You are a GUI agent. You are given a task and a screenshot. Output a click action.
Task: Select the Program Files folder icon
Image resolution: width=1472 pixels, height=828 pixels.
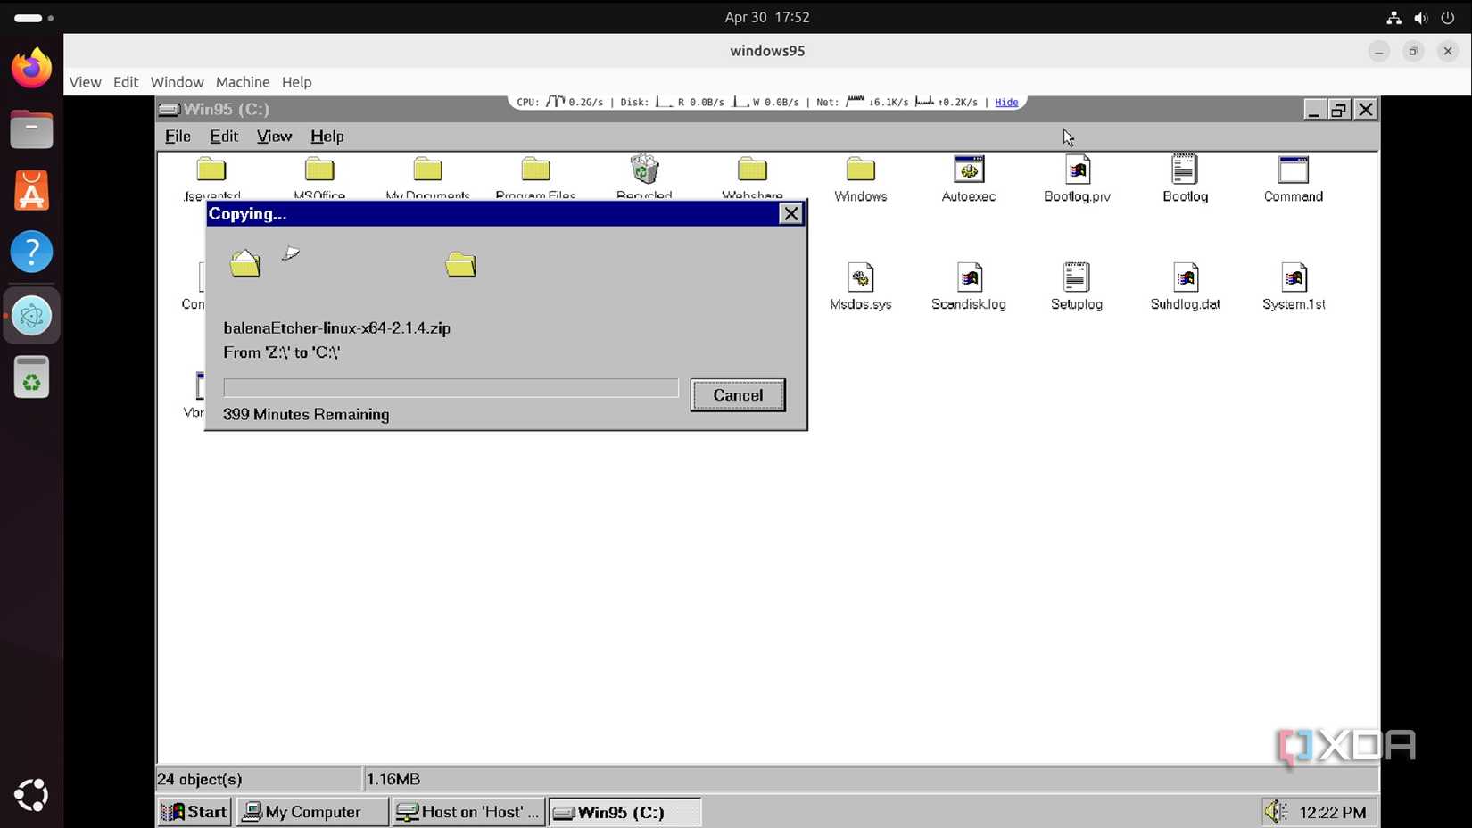tap(535, 170)
